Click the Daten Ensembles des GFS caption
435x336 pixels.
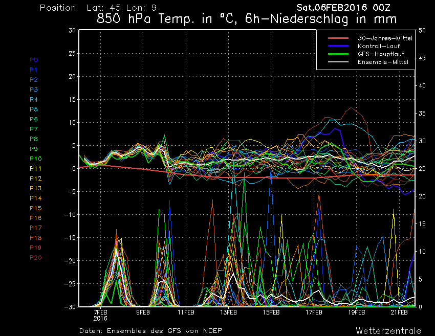(150, 330)
